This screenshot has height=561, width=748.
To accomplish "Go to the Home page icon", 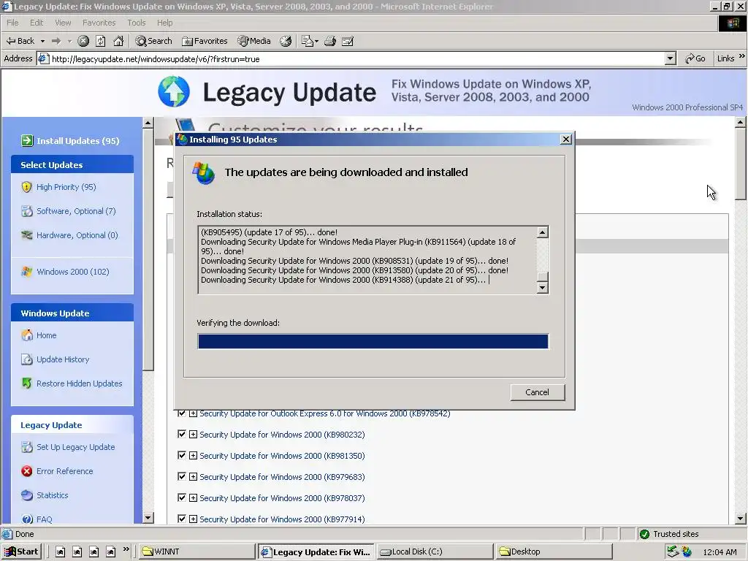I will pos(118,41).
